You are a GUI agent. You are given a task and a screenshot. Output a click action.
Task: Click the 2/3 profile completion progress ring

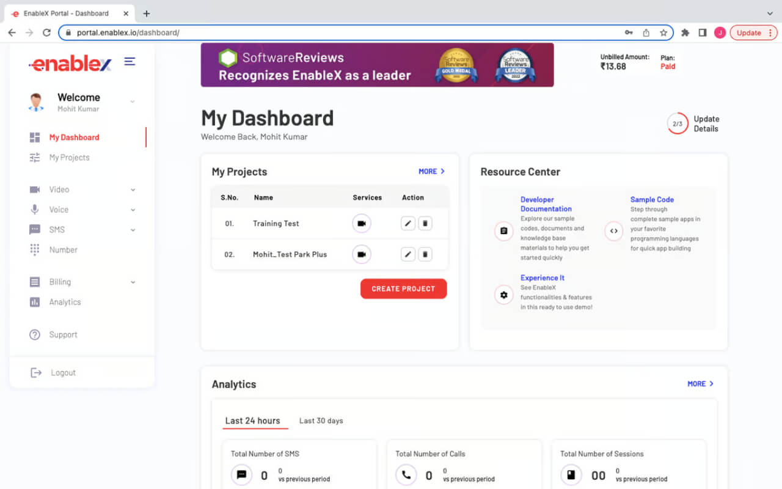pyautogui.click(x=678, y=124)
